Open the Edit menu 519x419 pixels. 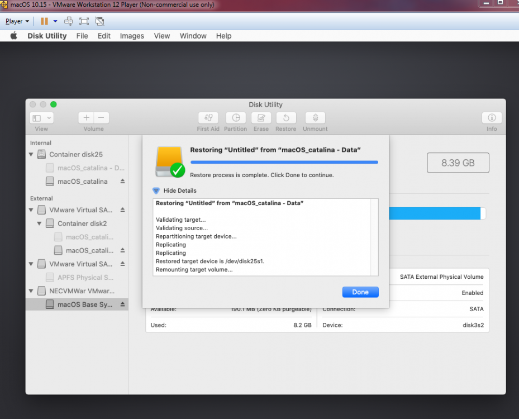[104, 36]
